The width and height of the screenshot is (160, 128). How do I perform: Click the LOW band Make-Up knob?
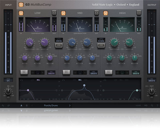(x=44, y=42)
